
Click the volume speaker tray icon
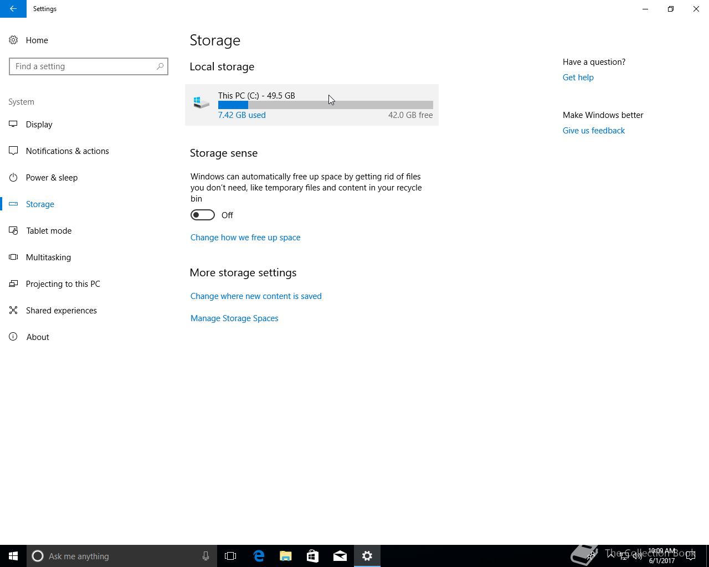pyautogui.click(x=637, y=556)
